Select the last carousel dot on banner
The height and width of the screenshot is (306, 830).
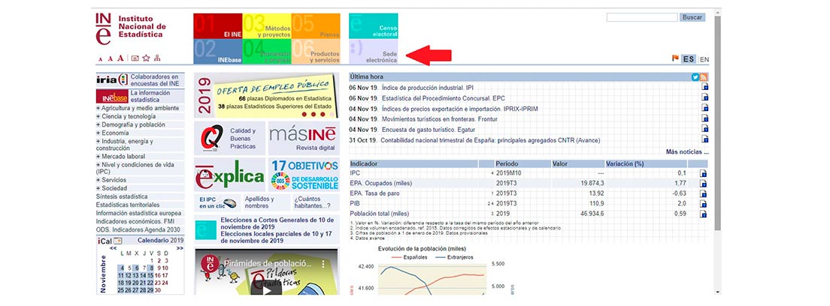pyautogui.click(x=332, y=114)
